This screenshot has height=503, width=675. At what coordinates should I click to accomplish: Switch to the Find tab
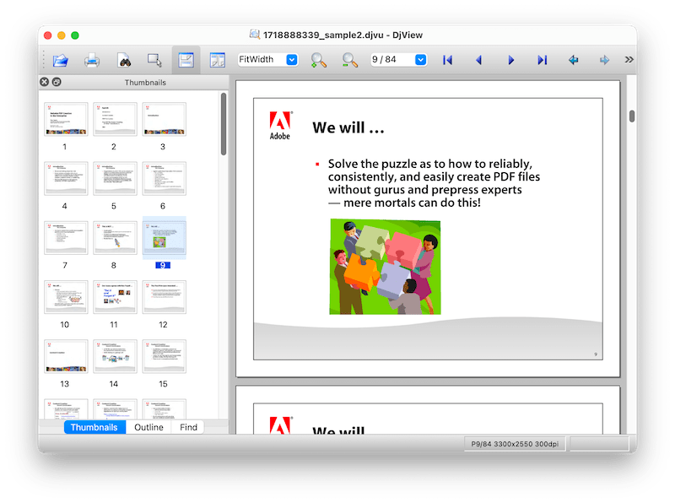[x=188, y=427]
